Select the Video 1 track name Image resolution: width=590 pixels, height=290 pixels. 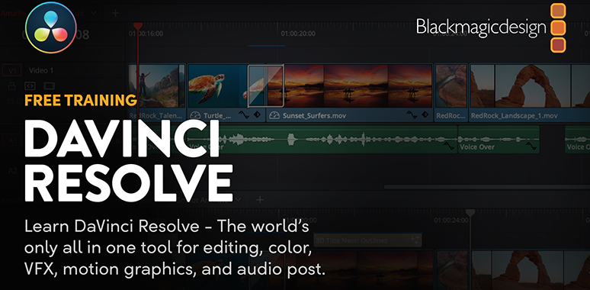click(x=41, y=70)
